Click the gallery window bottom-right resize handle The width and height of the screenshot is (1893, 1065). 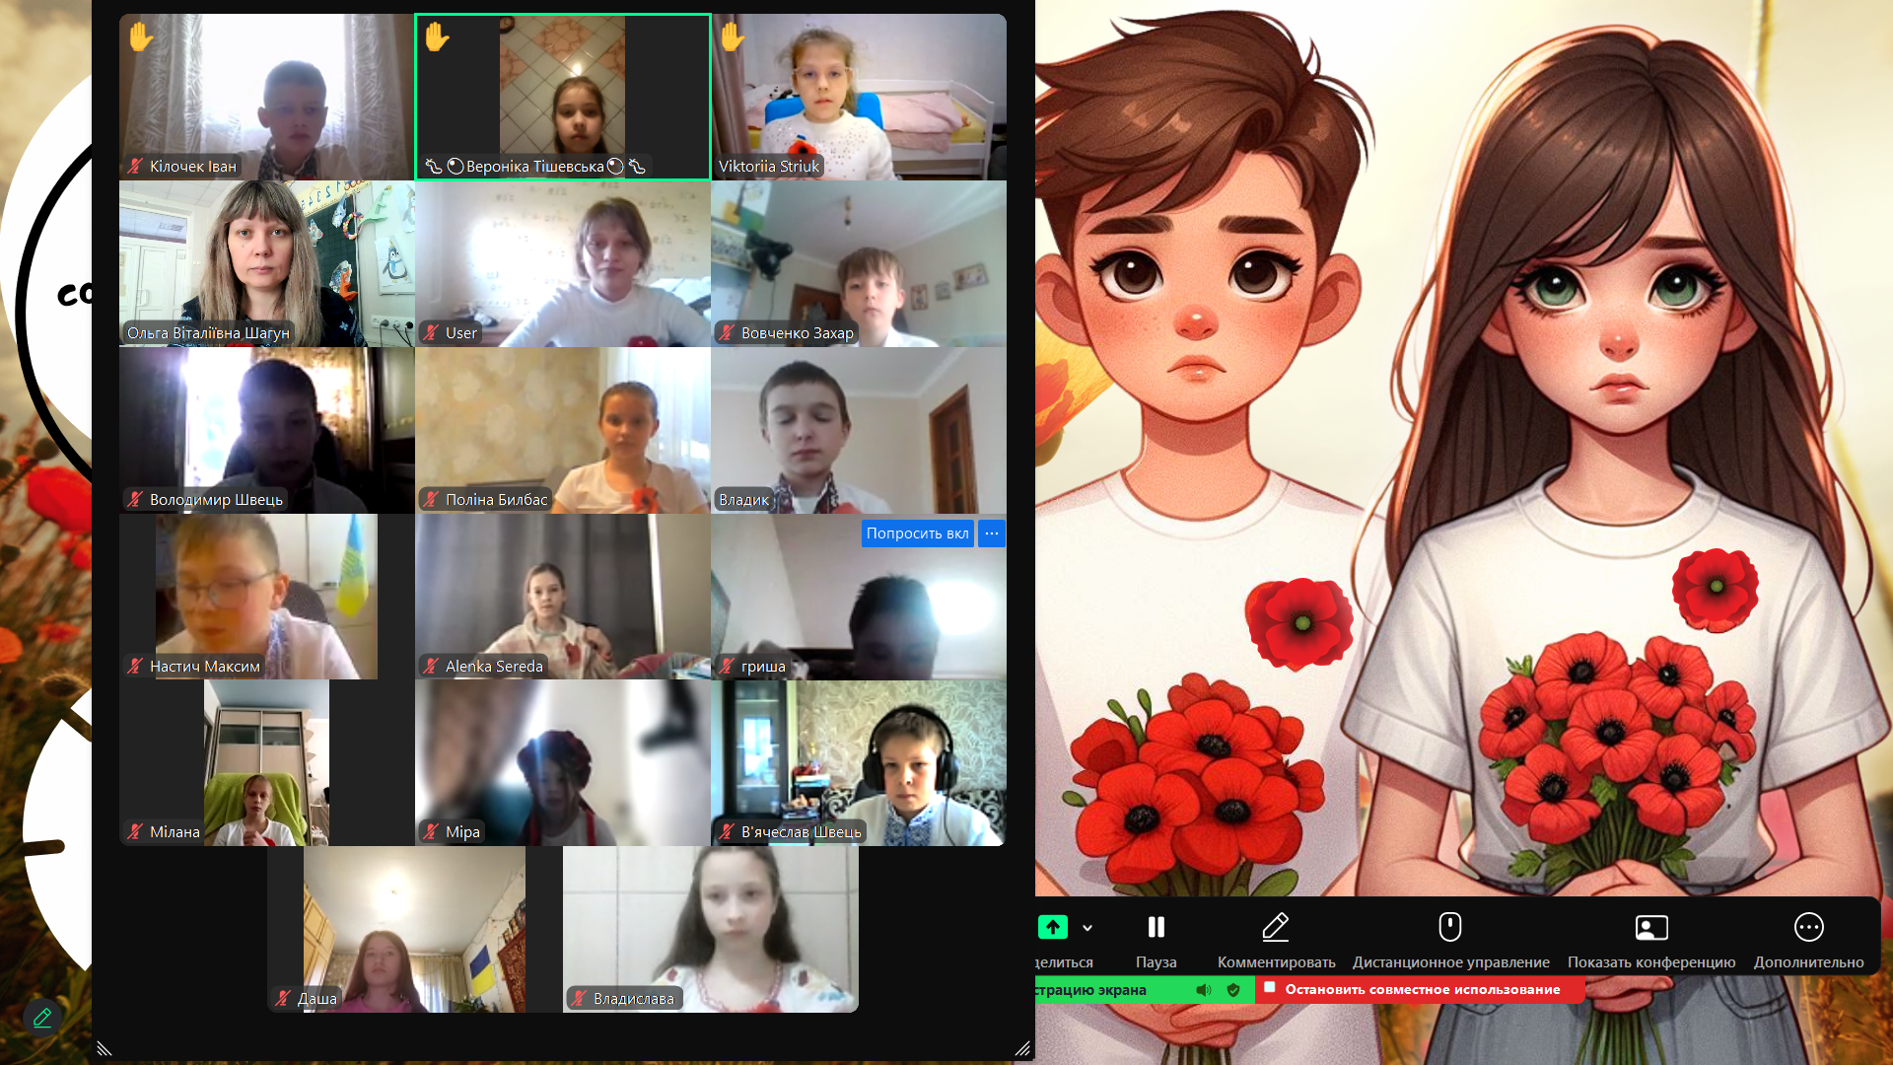(x=1022, y=1048)
